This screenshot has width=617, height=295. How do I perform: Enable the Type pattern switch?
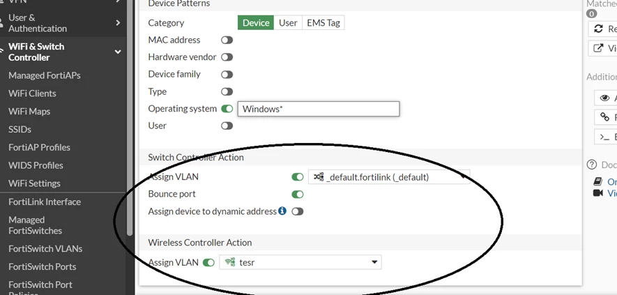click(x=227, y=92)
